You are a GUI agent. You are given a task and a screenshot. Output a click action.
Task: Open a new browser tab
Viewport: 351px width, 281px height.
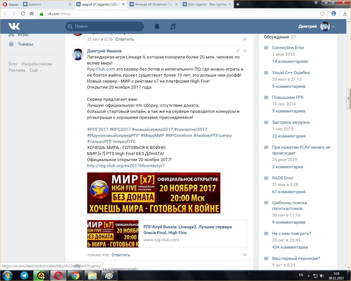(238, 4)
